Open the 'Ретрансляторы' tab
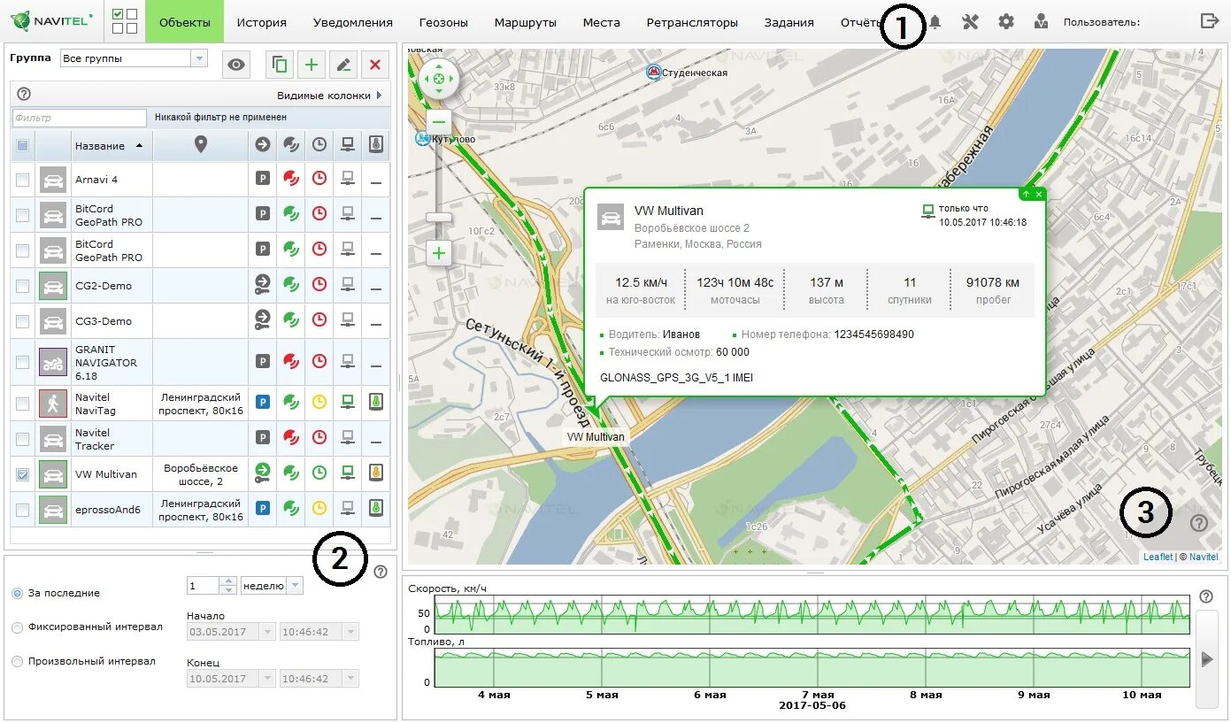This screenshot has width=1231, height=723. [x=692, y=22]
